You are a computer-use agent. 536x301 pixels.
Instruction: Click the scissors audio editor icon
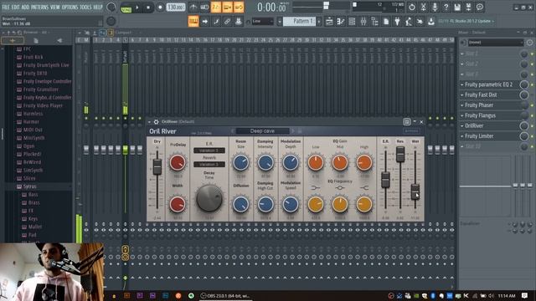(423, 7)
